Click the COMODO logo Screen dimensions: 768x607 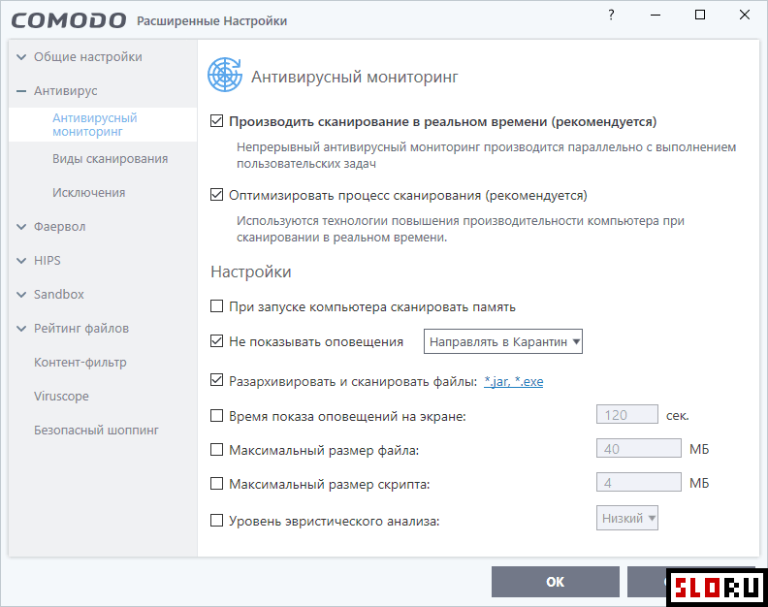pos(69,20)
